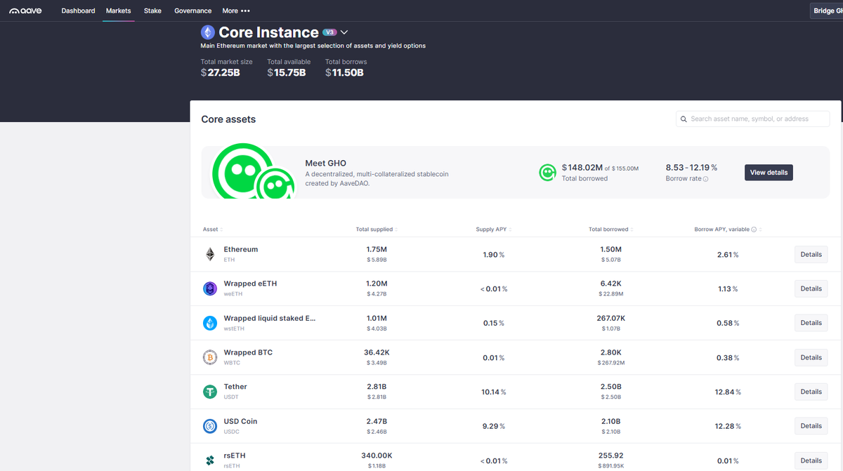Click the Tether USDT icon
Screen dimensions: 843x471
[210, 392]
